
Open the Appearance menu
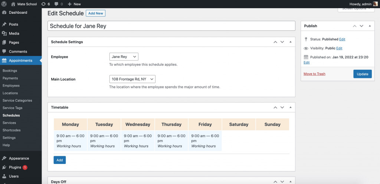pyautogui.click(x=19, y=158)
